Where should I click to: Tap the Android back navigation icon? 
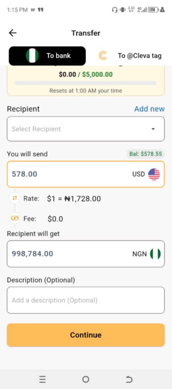click(x=129, y=380)
